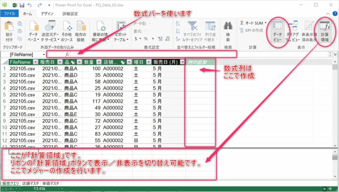Sort ascending with the A-Z icon

178,23
